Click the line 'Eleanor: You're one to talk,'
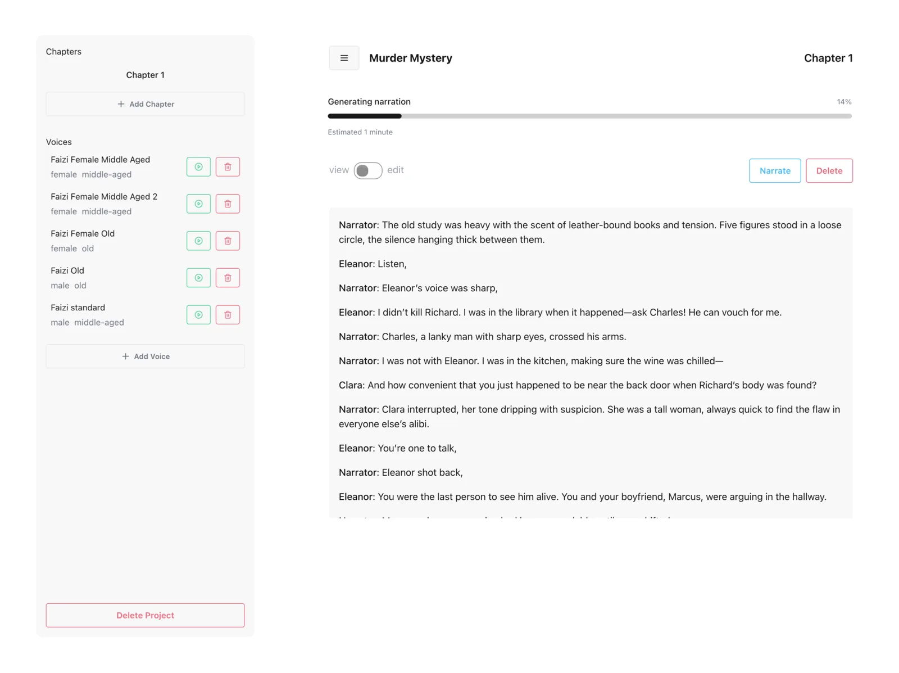Image resolution: width=899 pixels, height=673 pixels. tap(398, 448)
